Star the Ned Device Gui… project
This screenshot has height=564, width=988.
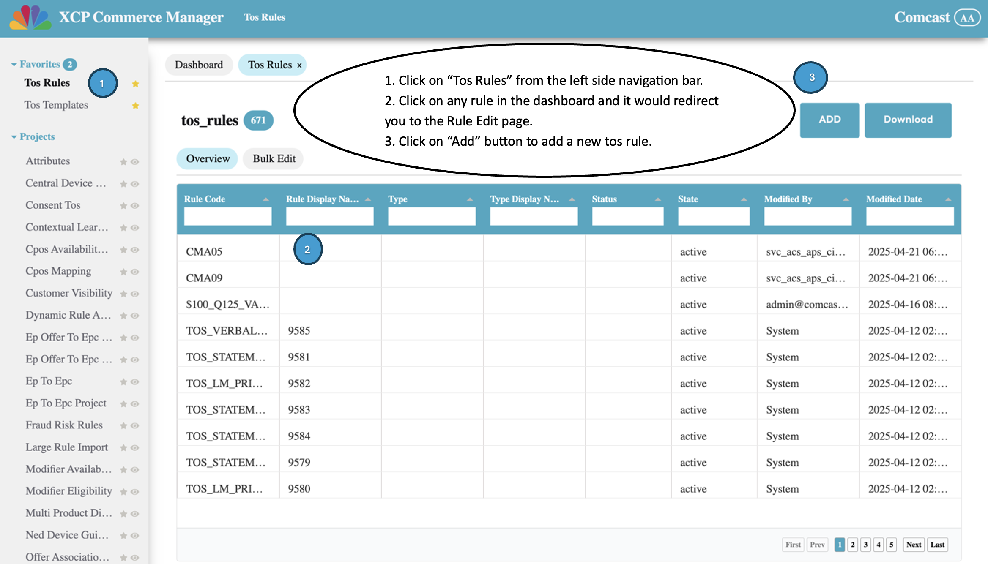pyautogui.click(x=123, y=536)
